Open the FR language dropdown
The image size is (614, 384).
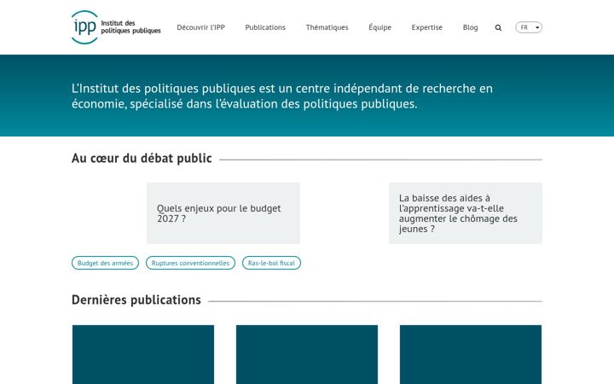click(529, 27)
